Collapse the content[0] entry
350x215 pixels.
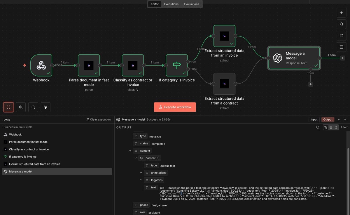(136, 158)
